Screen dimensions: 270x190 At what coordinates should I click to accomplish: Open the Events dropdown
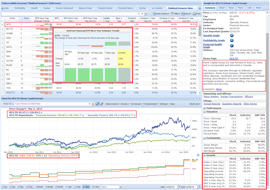pyautogui.click(x=125, y=104)
